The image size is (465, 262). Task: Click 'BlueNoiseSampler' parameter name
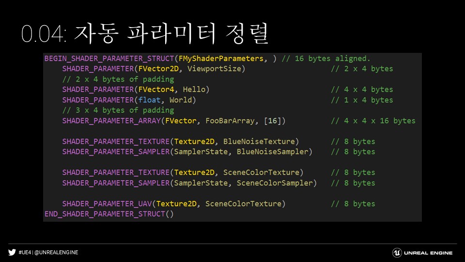[x=272, y=152]
